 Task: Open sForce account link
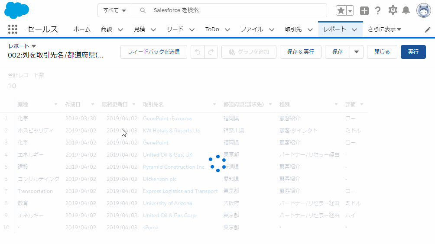(x=151, y=228)
